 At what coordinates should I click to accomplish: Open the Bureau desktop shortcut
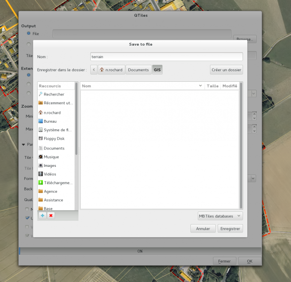pyautogui.click(x=50, y=121)
